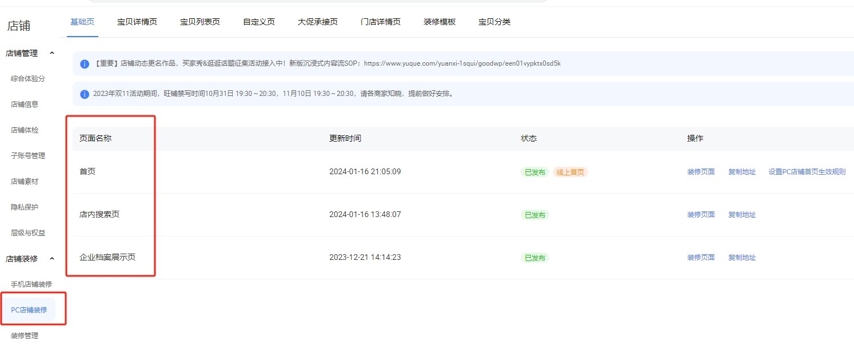This screenshot has width=854, height=357.
Task: Click 装修页面 in the 首页 row
Action: (x=701, y=172)
